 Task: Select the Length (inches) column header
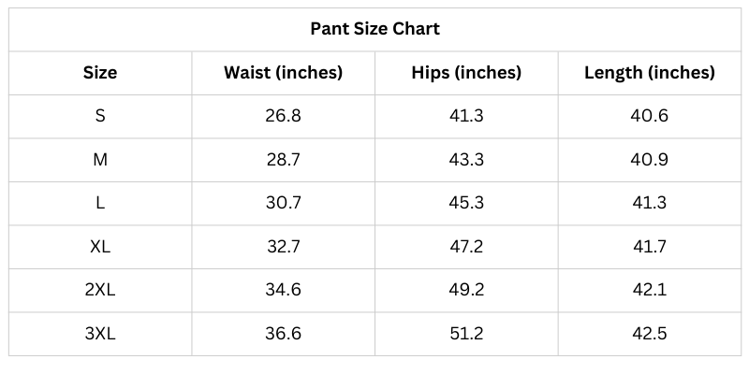(x=649, y=73)
